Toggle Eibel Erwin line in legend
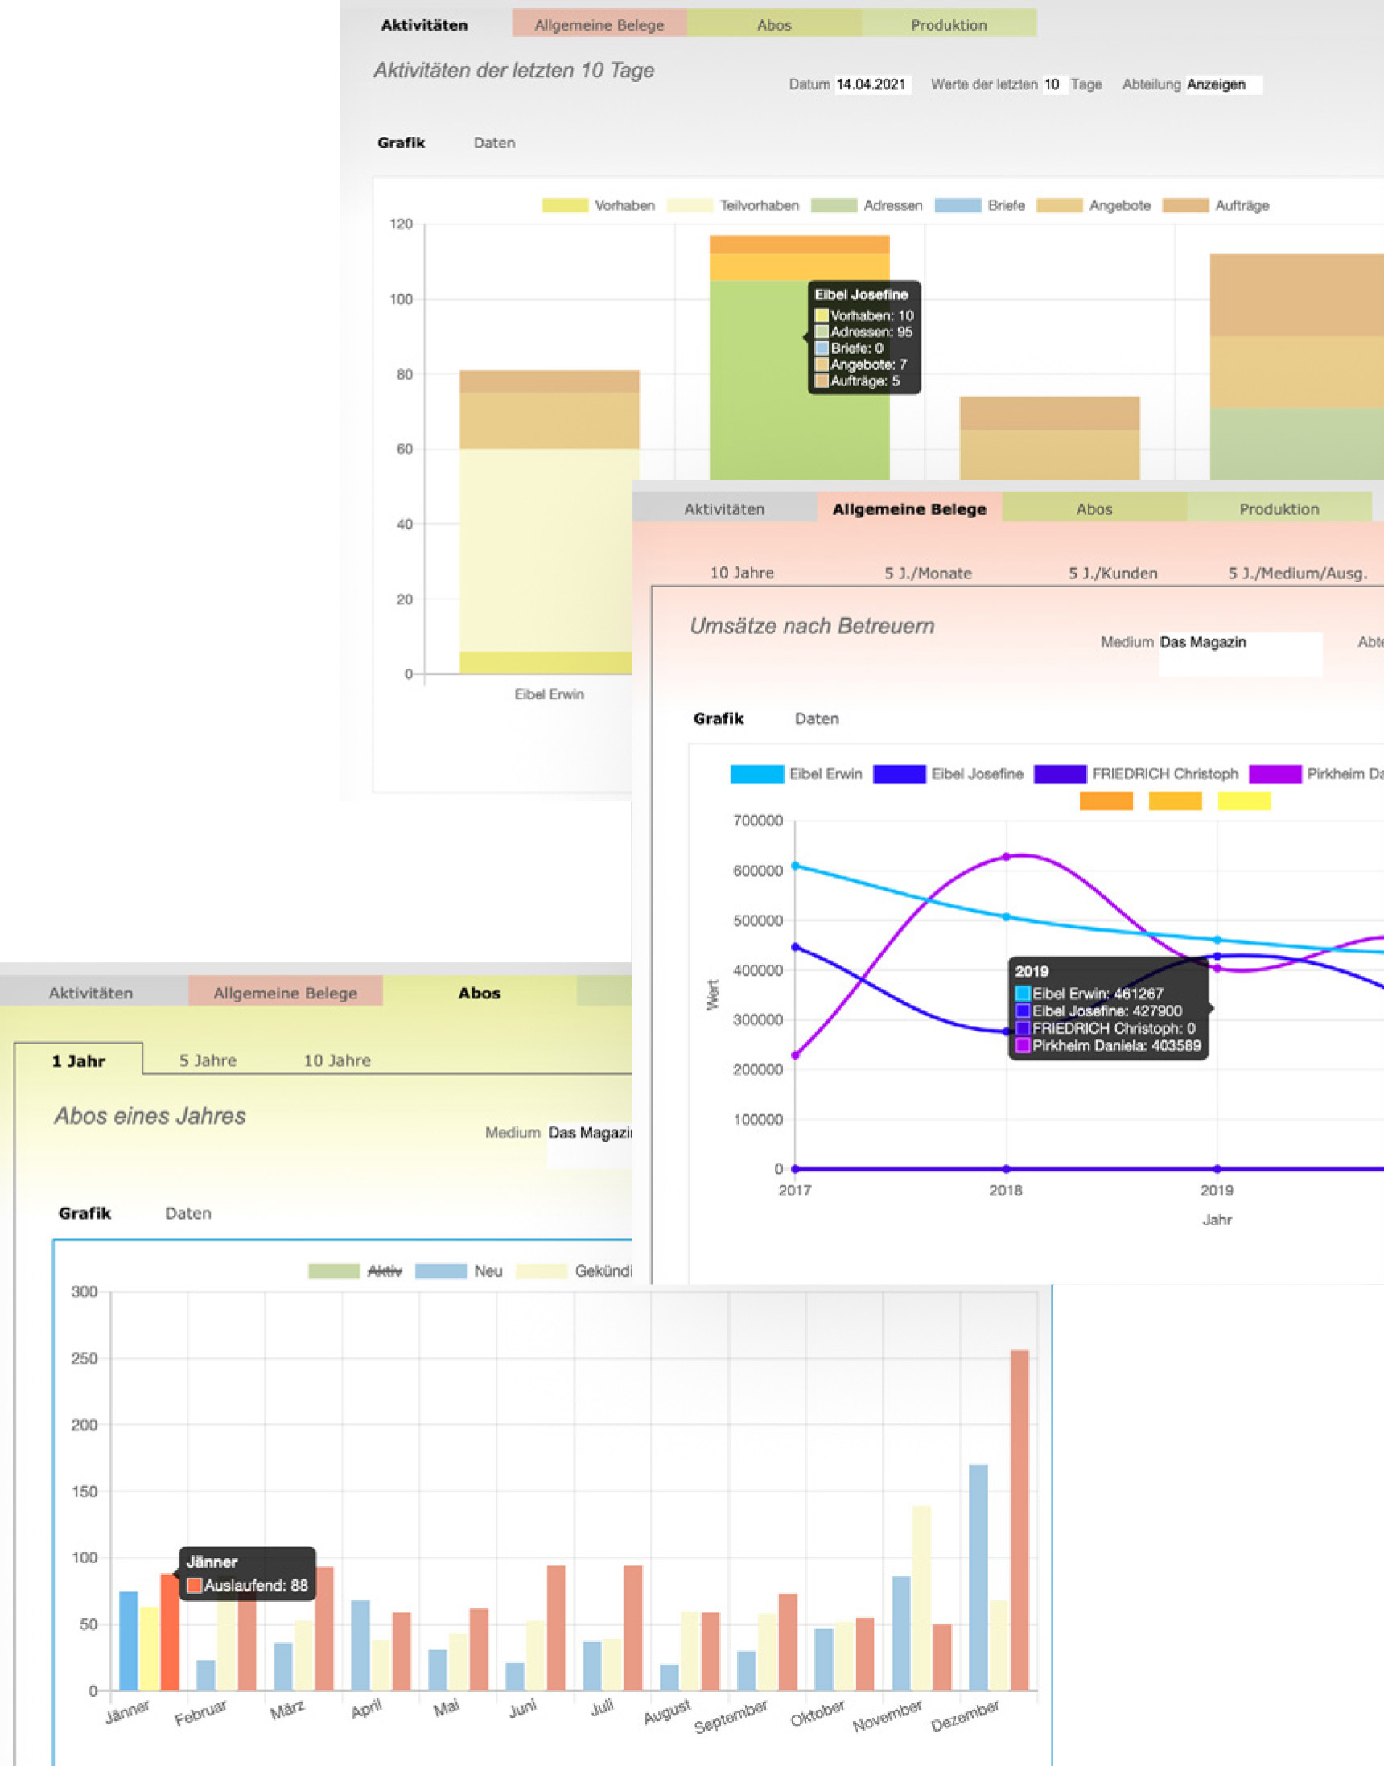Viewport: 1384px width, 1766px height. click(797, 774)
